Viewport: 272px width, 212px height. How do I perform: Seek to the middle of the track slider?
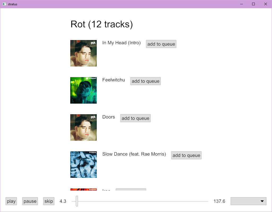click(140, 201)
